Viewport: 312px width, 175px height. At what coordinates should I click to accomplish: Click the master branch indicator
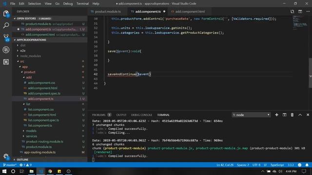(10, 165)
